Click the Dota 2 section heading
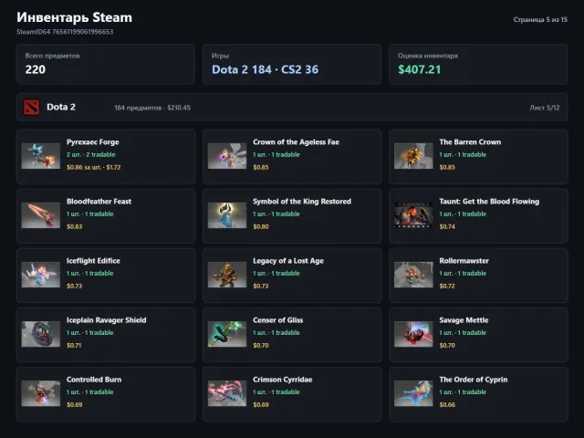The height and width of the screenshot is (438, 584). (x=61, y=108)
